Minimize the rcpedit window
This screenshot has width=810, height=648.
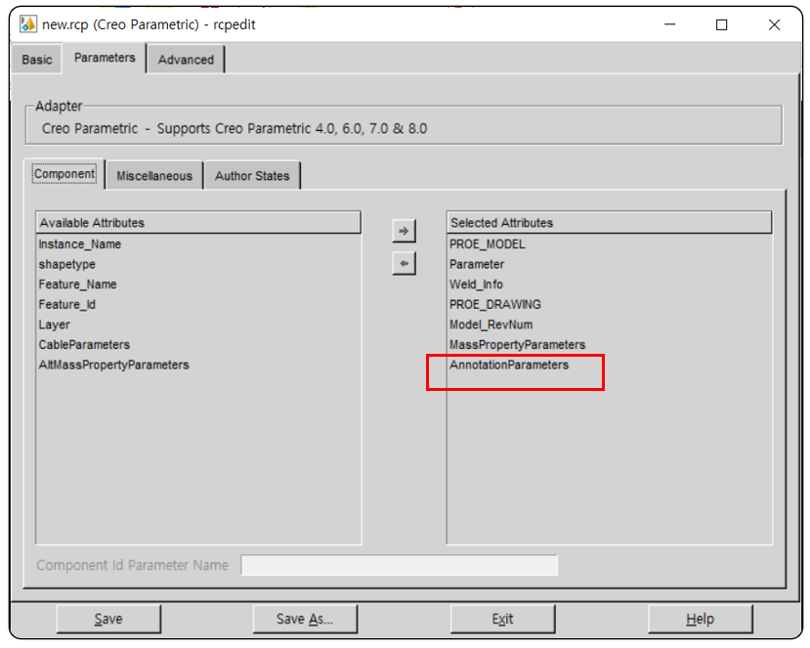click(x=669, y=24)
